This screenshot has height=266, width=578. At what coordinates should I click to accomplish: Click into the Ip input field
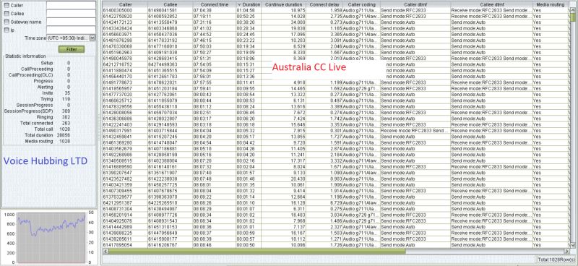click(71, 30)
